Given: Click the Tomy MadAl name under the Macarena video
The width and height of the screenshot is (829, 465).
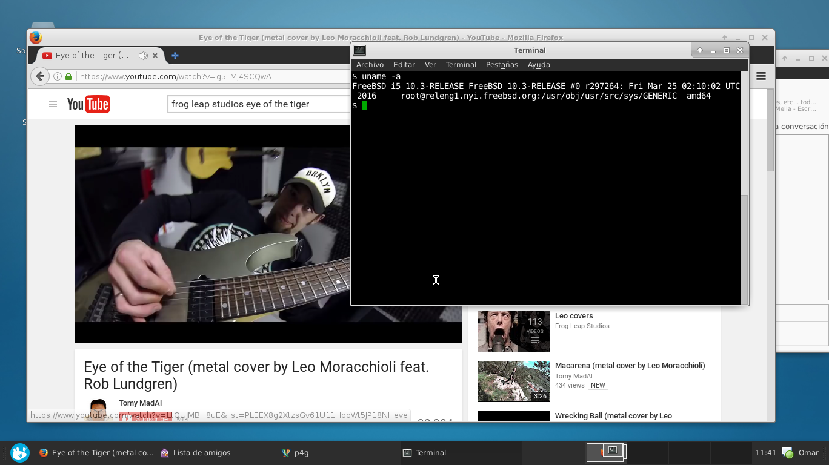Looking at the screenshot, I should 573,376.
